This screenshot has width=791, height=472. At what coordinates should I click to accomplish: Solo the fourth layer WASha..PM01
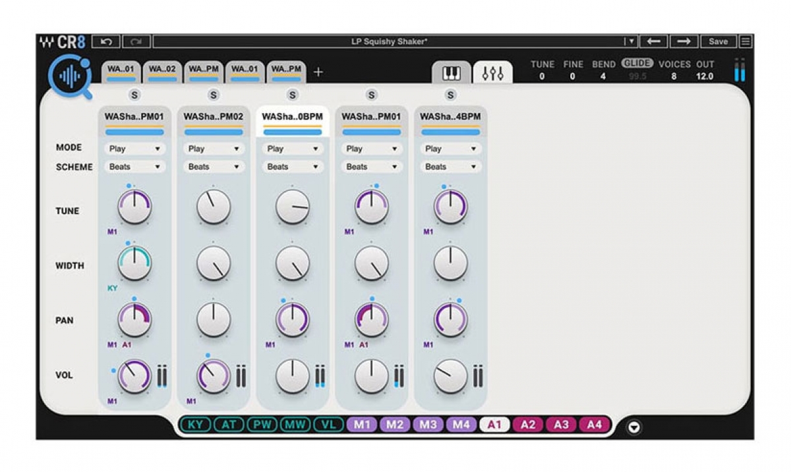[x=372, y=95]
